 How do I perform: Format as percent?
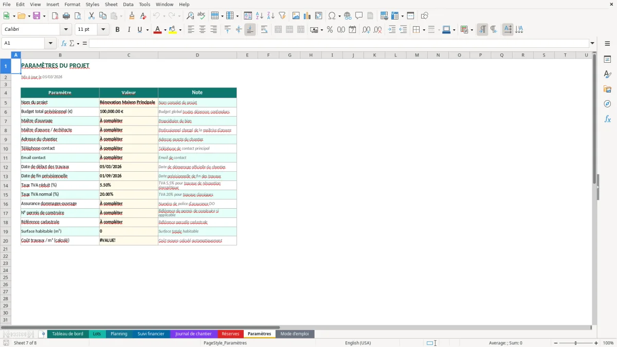[x=330, y=30]
